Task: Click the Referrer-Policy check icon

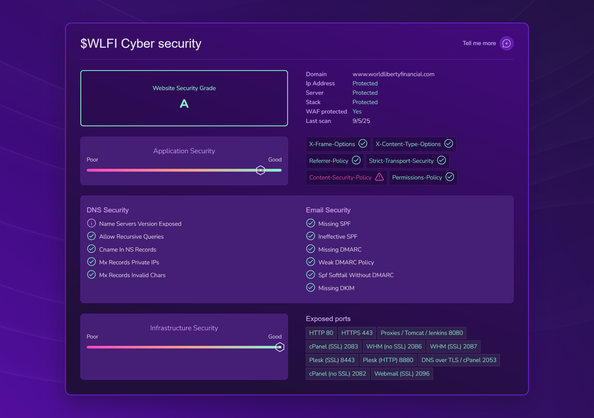Action: coord(356,160)
